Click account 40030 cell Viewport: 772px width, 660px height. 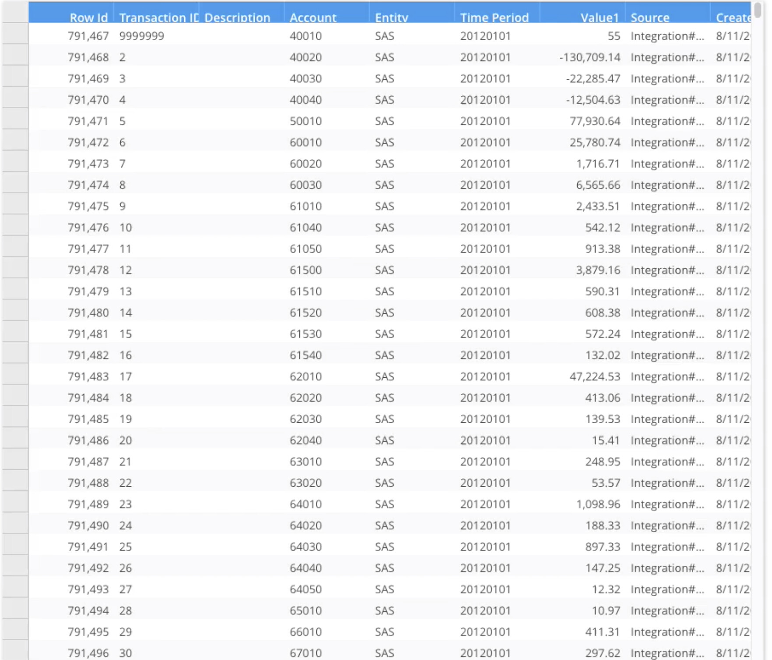point(326,79)
